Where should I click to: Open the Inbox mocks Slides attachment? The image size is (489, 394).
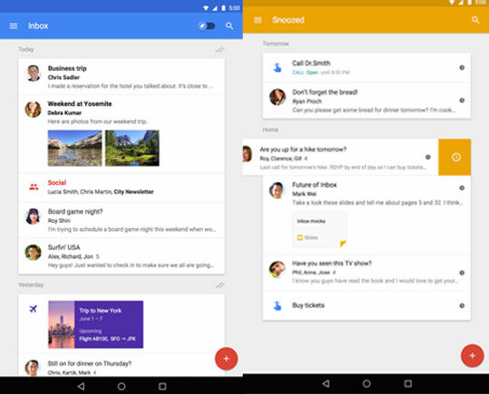pyautogui.click(x=320, y=229)
